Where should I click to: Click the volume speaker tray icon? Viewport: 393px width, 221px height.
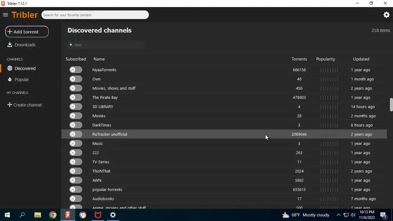pos(353,215)
